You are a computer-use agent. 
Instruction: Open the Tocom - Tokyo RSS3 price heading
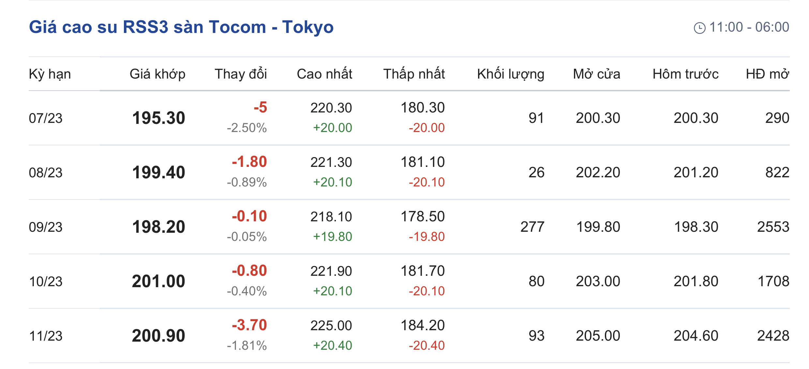coord(181,27)
